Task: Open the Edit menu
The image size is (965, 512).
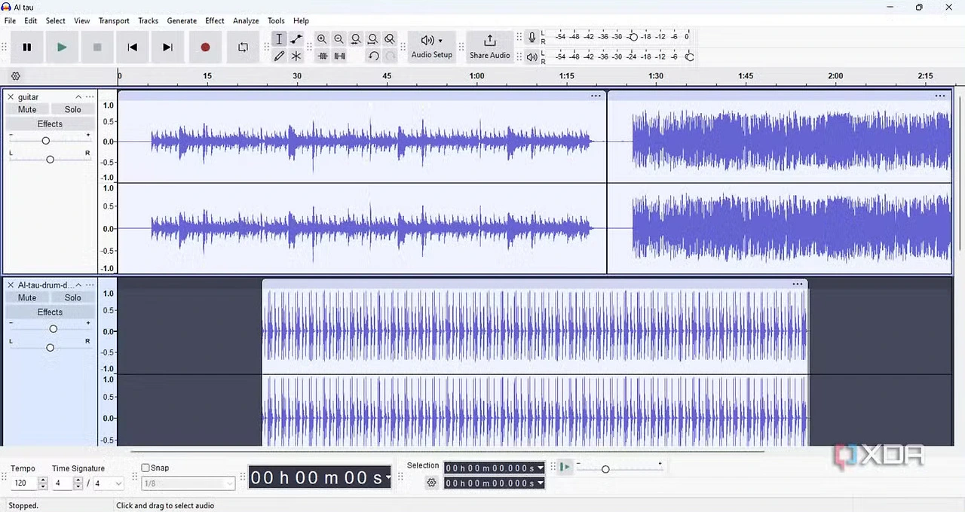Action: [x=31, y=21]
